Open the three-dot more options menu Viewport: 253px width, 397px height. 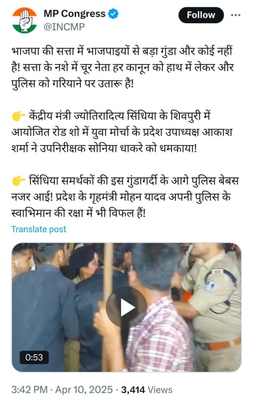click(235, 15)
